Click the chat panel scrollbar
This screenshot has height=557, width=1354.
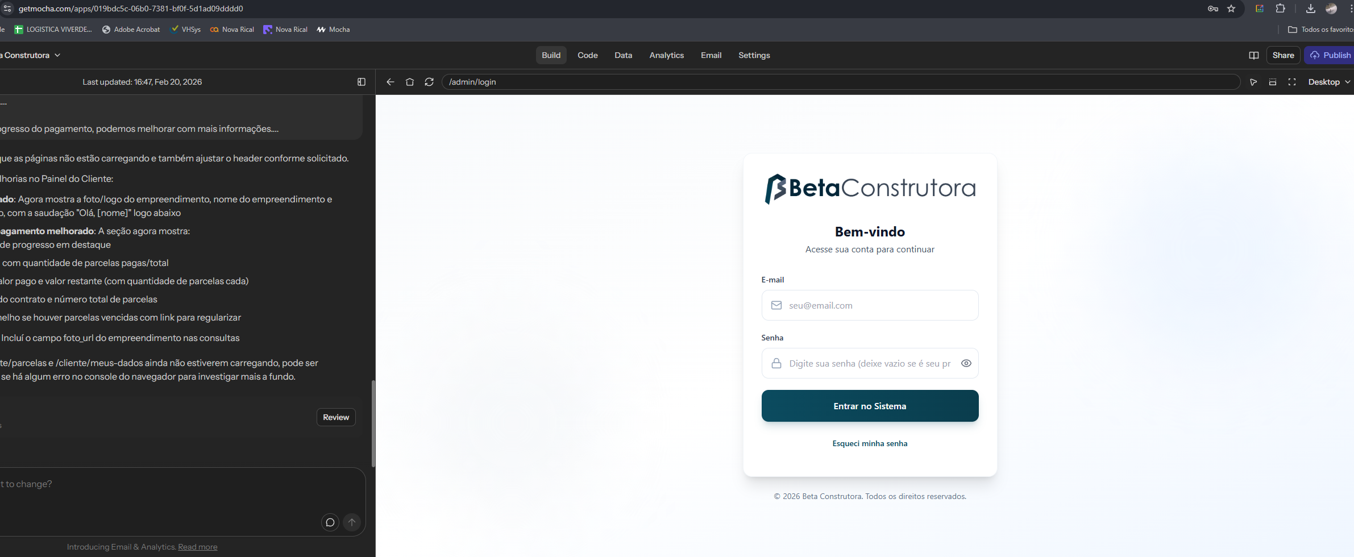pos(373,423)
